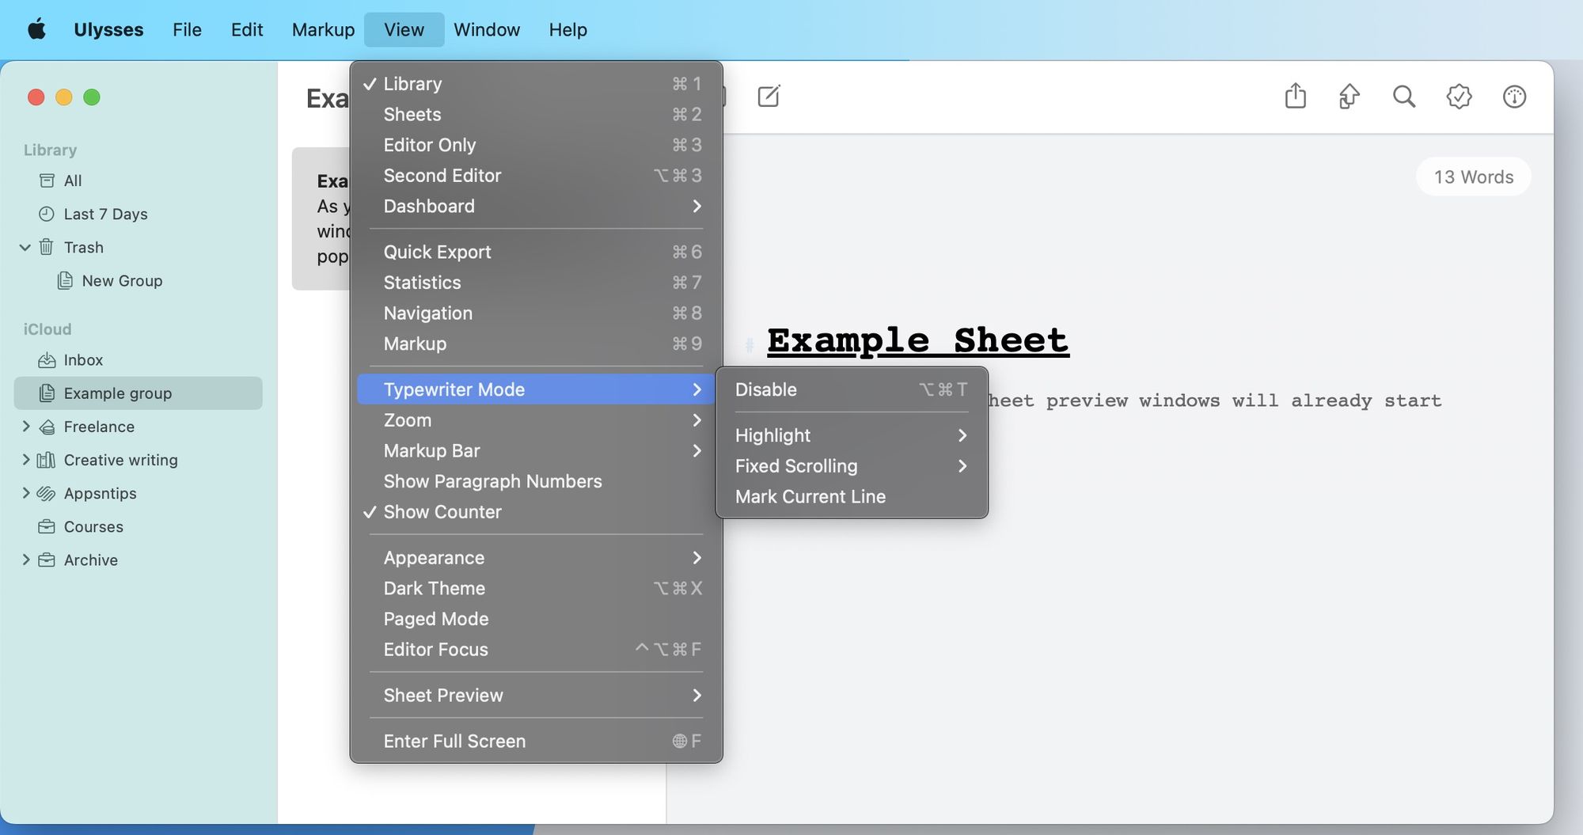Image resolution: width=1583 pixels, height=835 pixels.
Task: Toggle the Show Counter option off
Action: pyautogui.click(x=442, y=512)
